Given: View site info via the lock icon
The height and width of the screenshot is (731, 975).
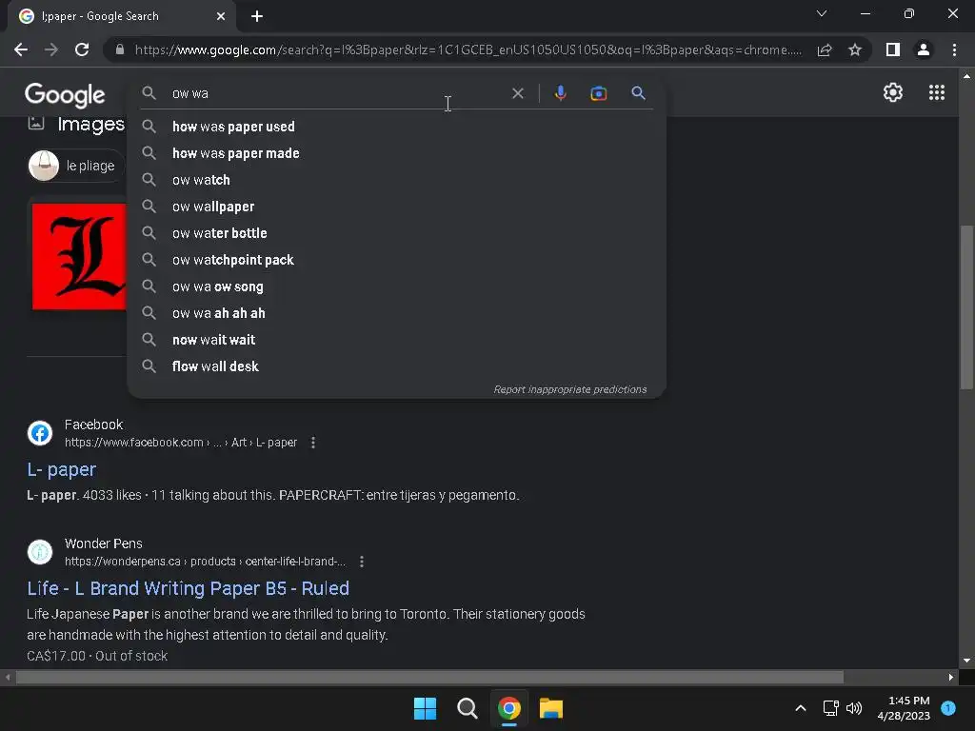Looking at the screenshot, I should click(120, 49).
